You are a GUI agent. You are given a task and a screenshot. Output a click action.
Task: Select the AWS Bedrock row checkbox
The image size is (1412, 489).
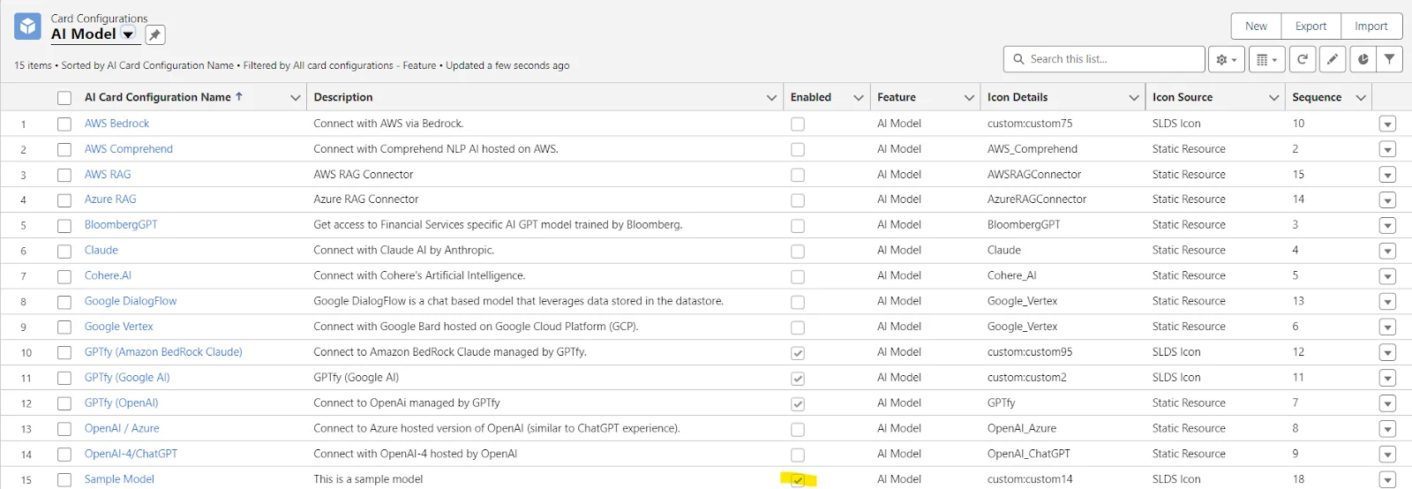pos(64,124)
